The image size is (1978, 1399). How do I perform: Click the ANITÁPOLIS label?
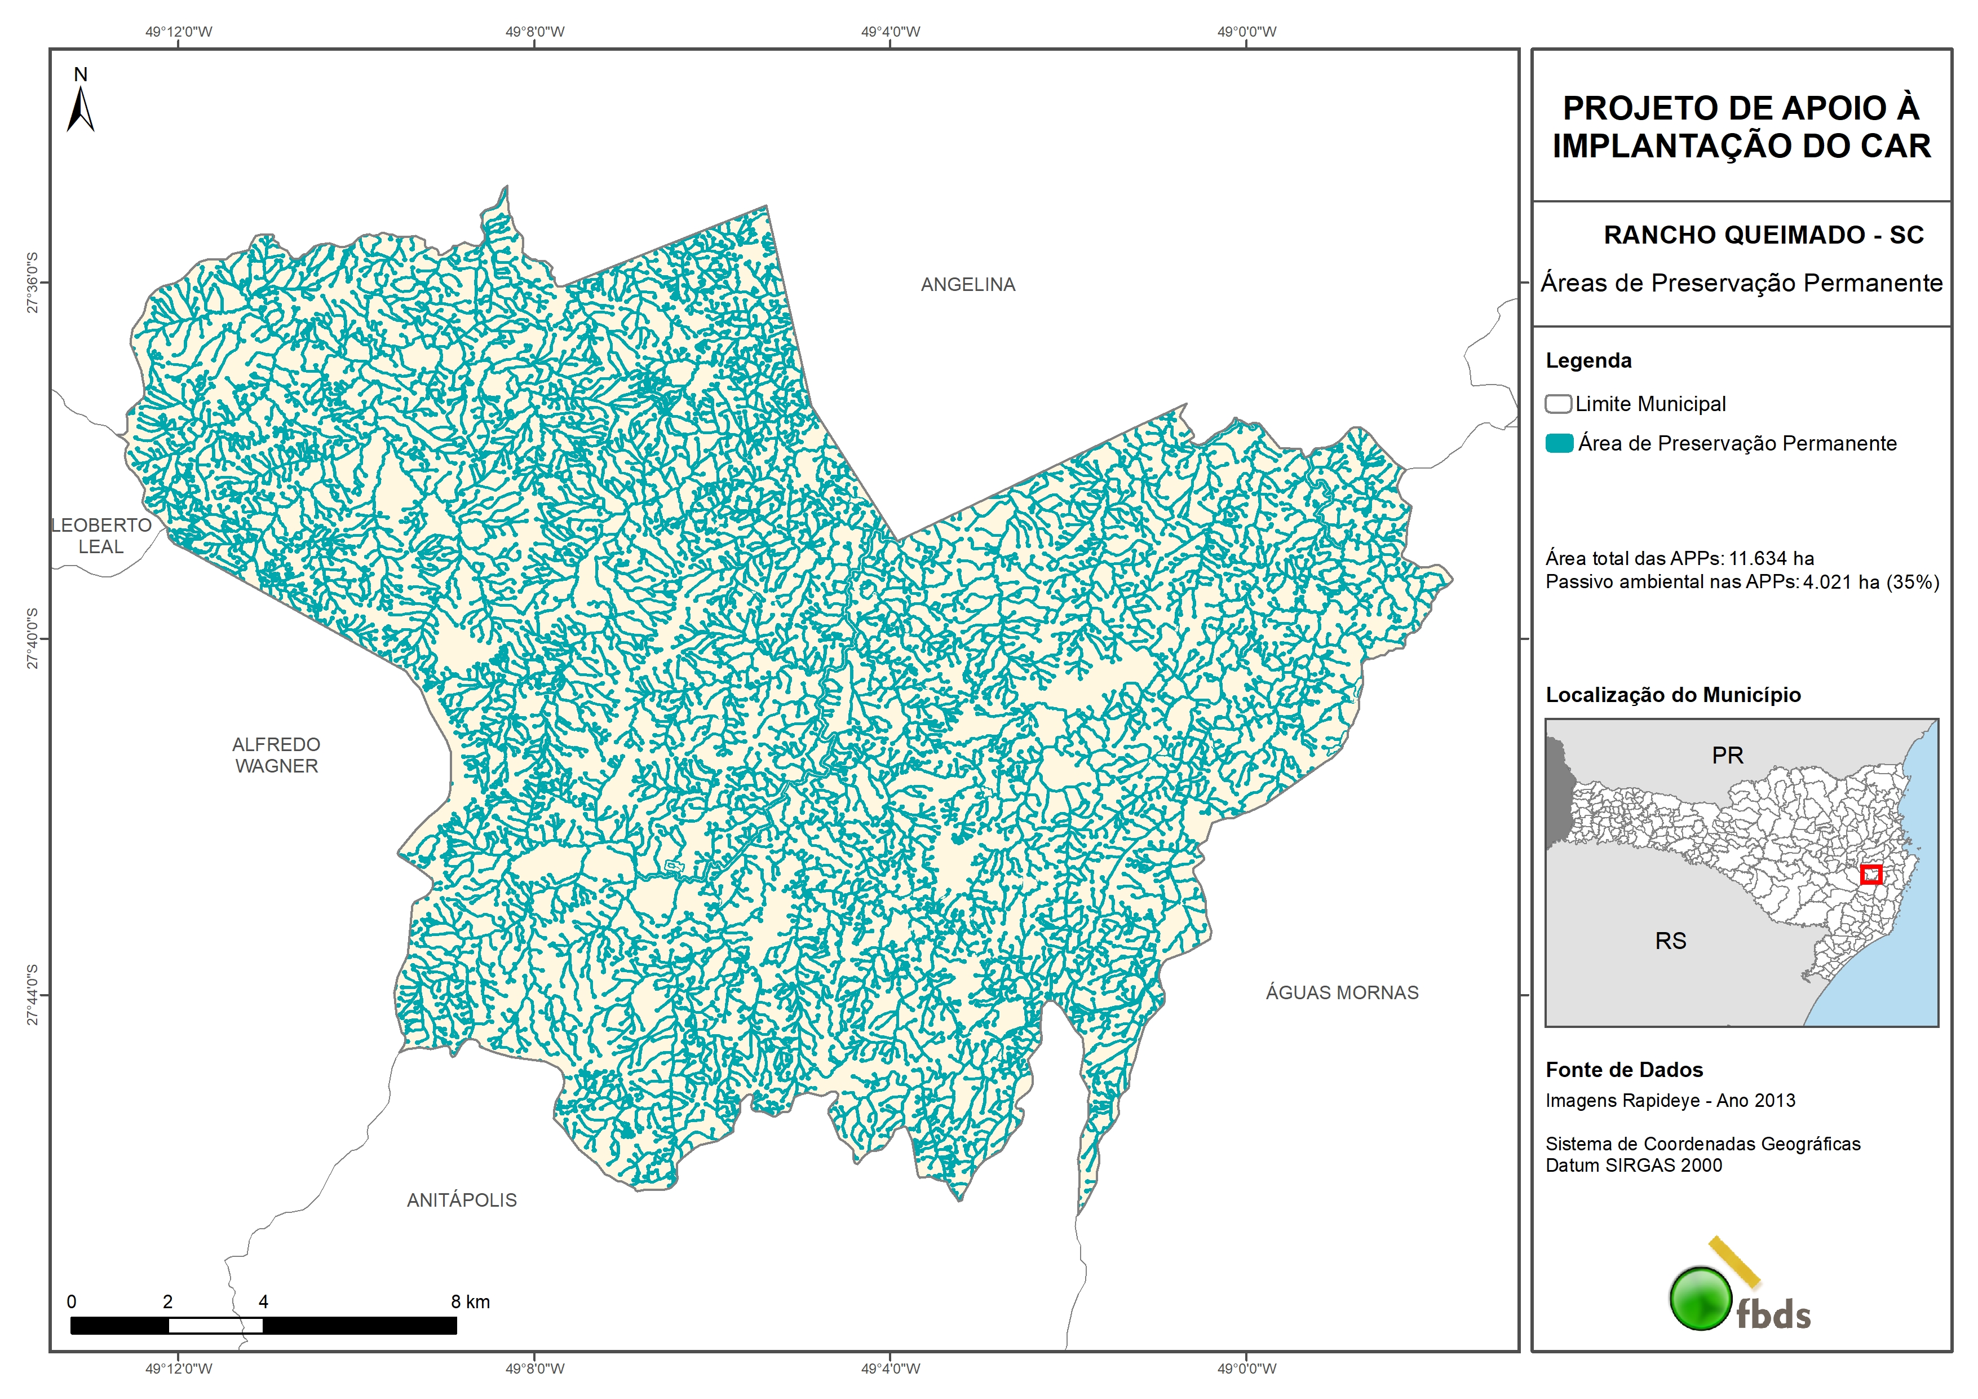[462, 1200]
